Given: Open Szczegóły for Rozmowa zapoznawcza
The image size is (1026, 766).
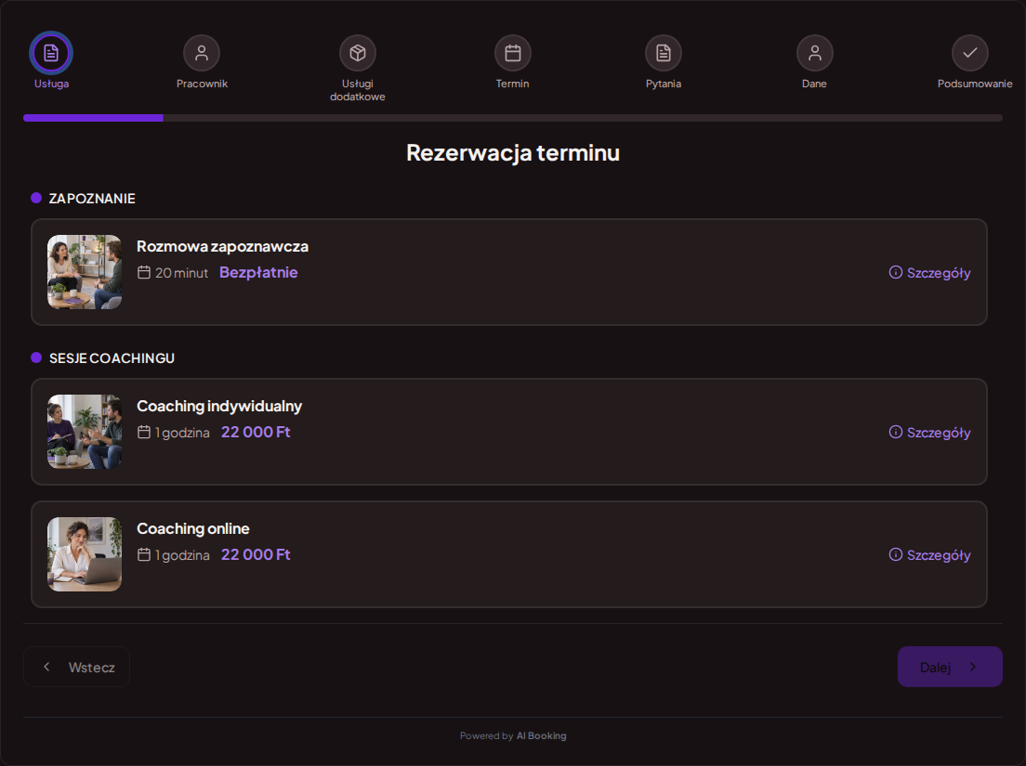Looking at the screenshot, I should click(939, 273).
